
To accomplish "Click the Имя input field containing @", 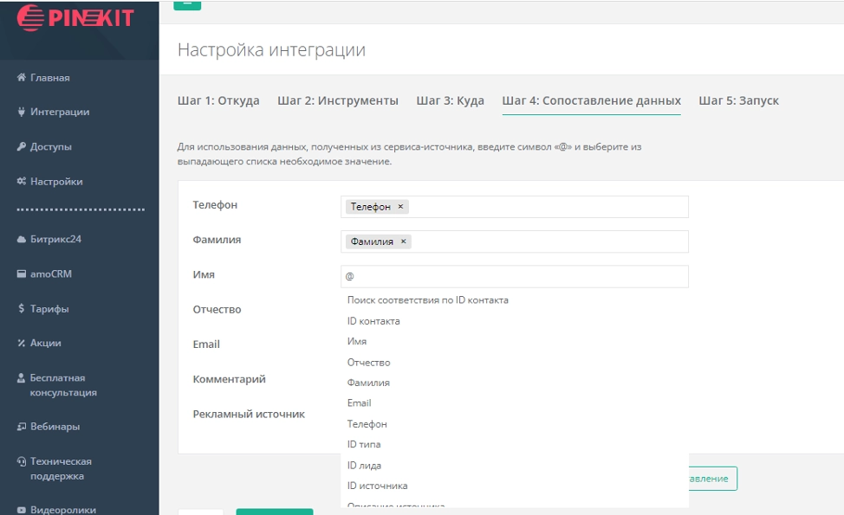I will tap(515, 276).
